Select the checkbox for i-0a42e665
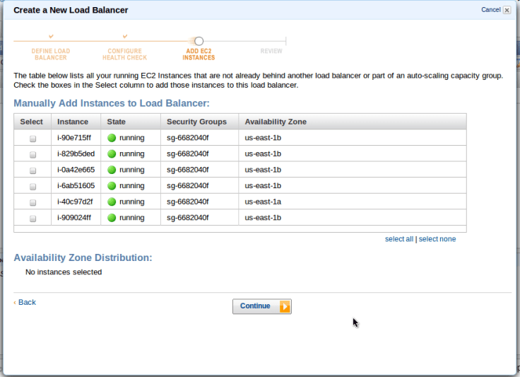The height and width of the screenshot is (377, 520). (32, 170)
